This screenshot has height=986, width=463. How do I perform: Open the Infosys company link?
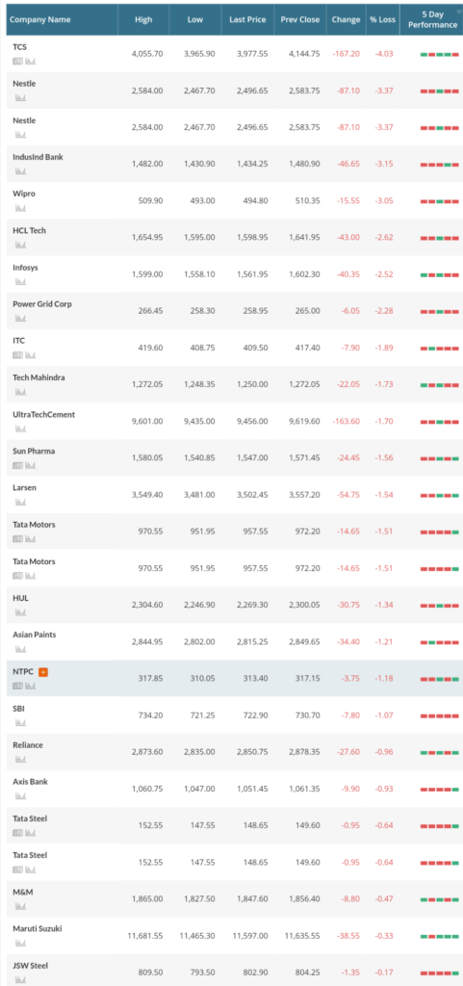[x=25, y=268]
